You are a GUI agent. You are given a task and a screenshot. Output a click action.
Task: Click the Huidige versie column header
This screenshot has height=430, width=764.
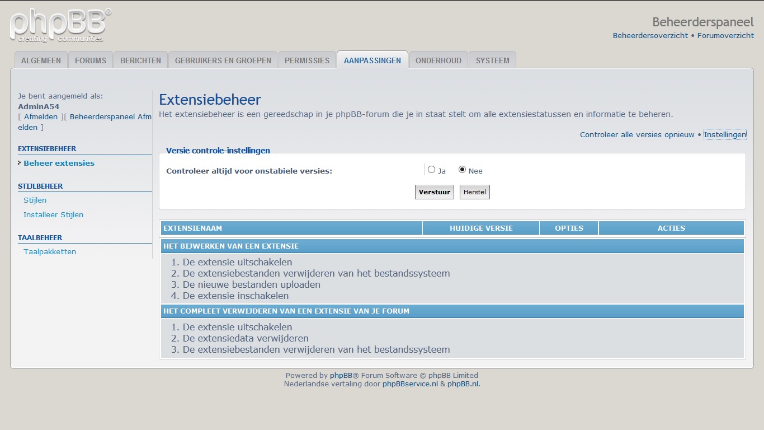click(x=481, y=228)
